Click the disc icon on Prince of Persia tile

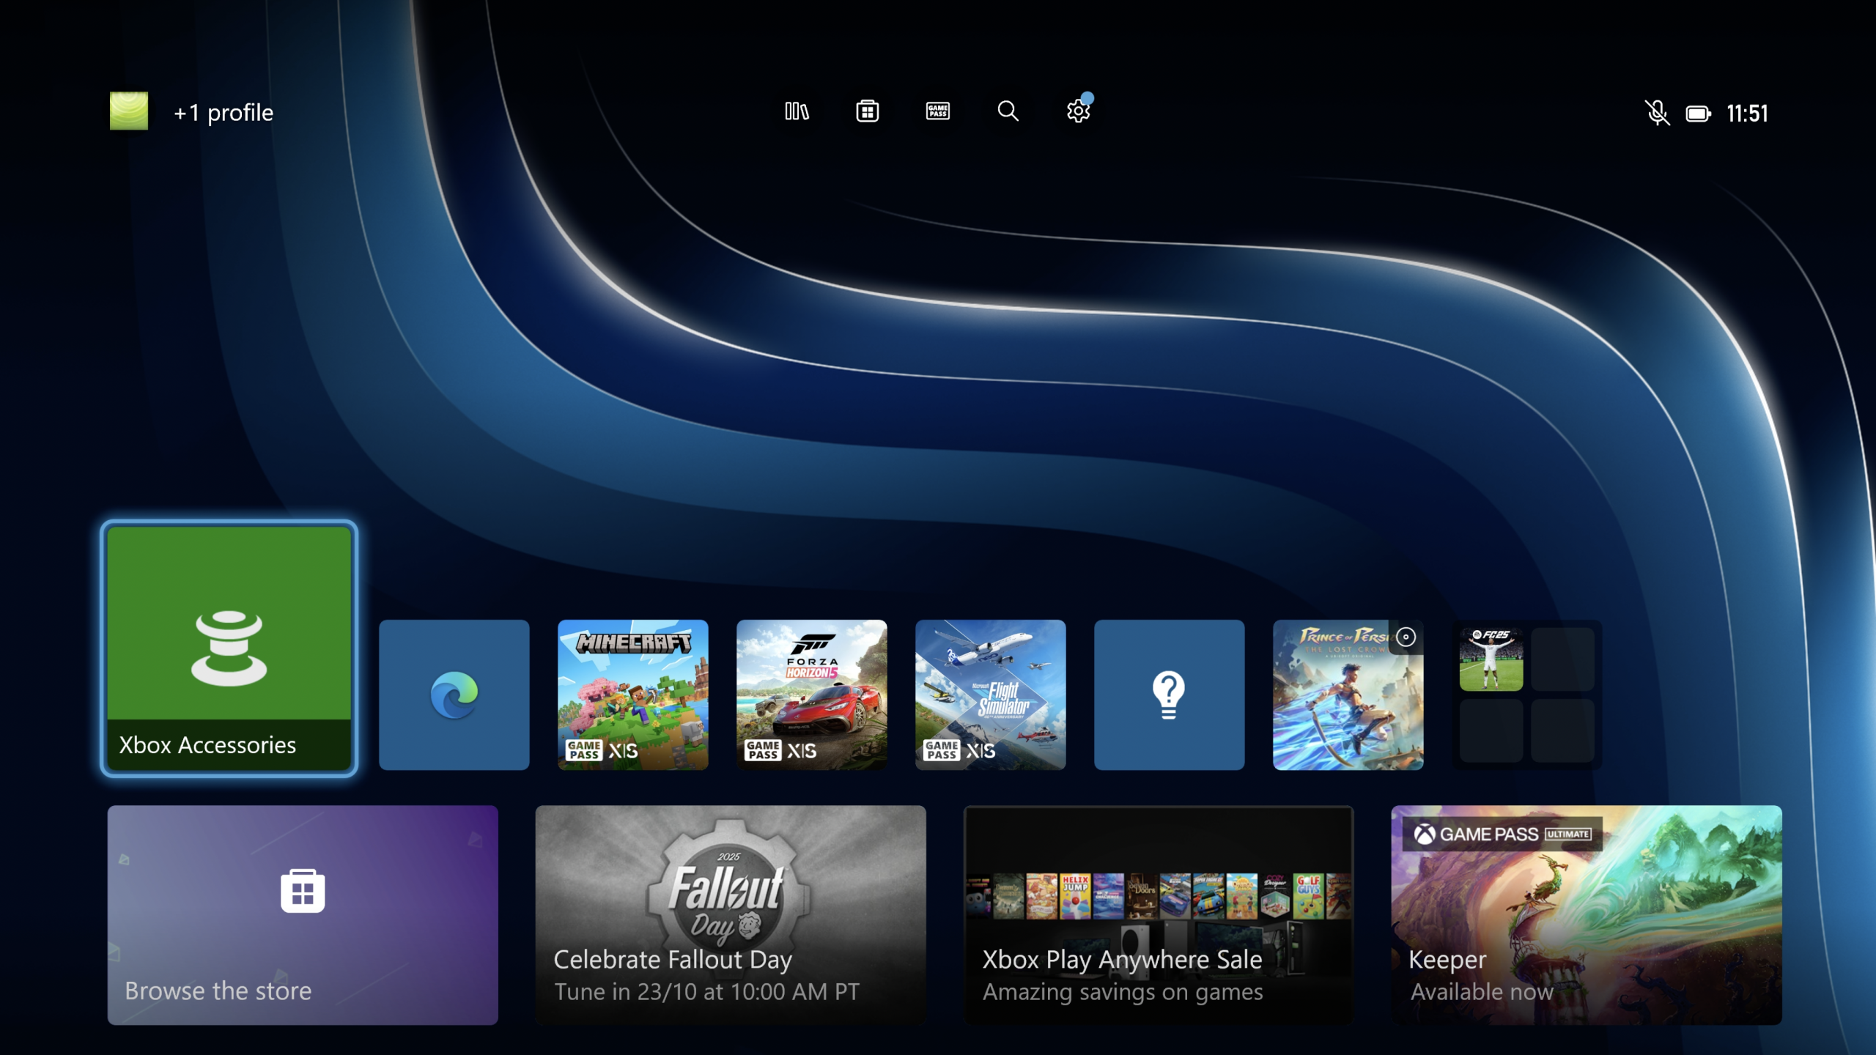coord(1406,637)
